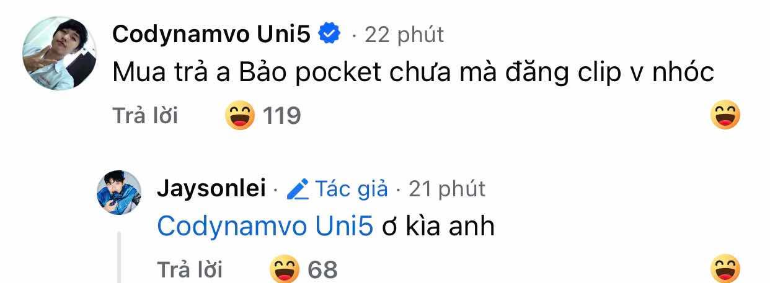Click the reply text 'ơ kìa anh'
This screenshot has width=770, height=283.
tap(438, 227)
